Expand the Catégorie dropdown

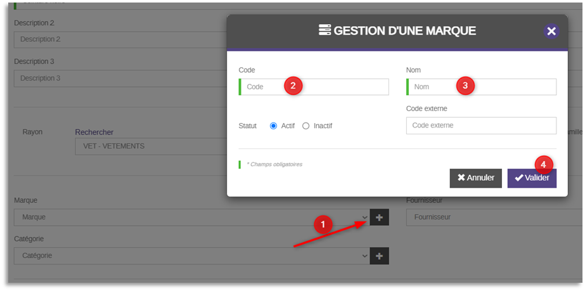tap(190, 256)
